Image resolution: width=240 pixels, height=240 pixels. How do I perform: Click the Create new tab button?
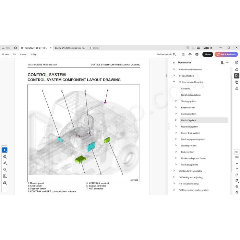click(94, 48)
